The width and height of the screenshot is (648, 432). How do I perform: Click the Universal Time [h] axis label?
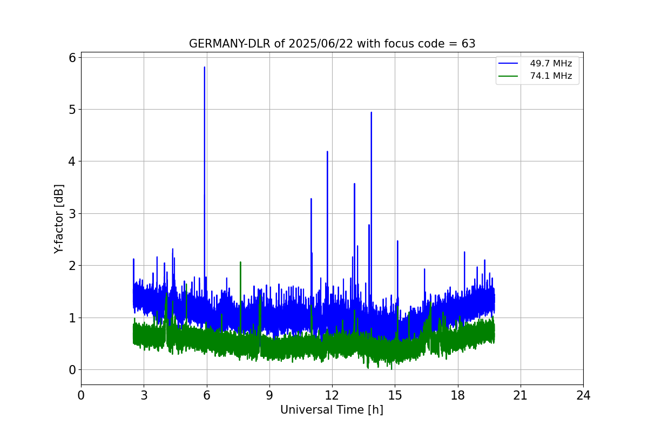[332, 410]
